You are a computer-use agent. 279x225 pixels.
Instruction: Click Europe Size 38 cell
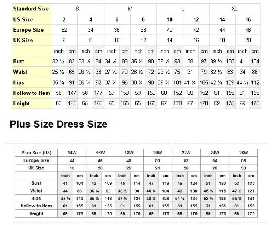tap(143, 30)
